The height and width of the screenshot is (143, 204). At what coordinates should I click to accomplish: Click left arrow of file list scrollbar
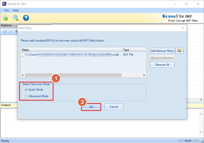pyautogui.click(x=23, y=75)
